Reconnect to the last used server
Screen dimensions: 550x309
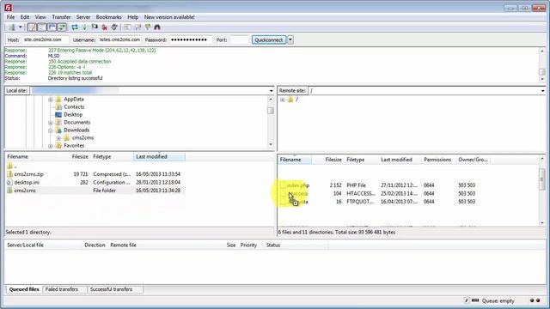tap(114, 27)
